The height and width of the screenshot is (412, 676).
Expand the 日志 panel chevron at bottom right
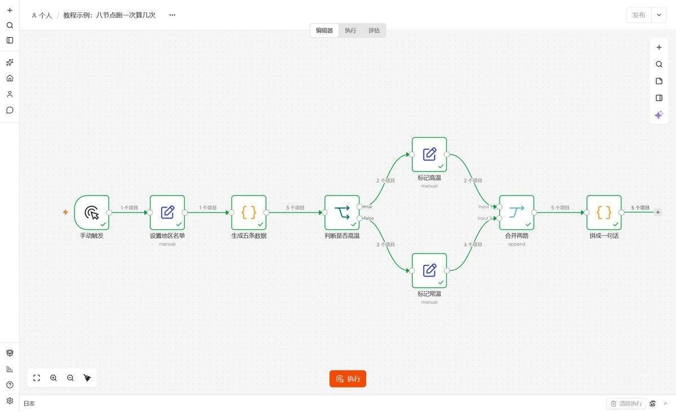(665, 404)
